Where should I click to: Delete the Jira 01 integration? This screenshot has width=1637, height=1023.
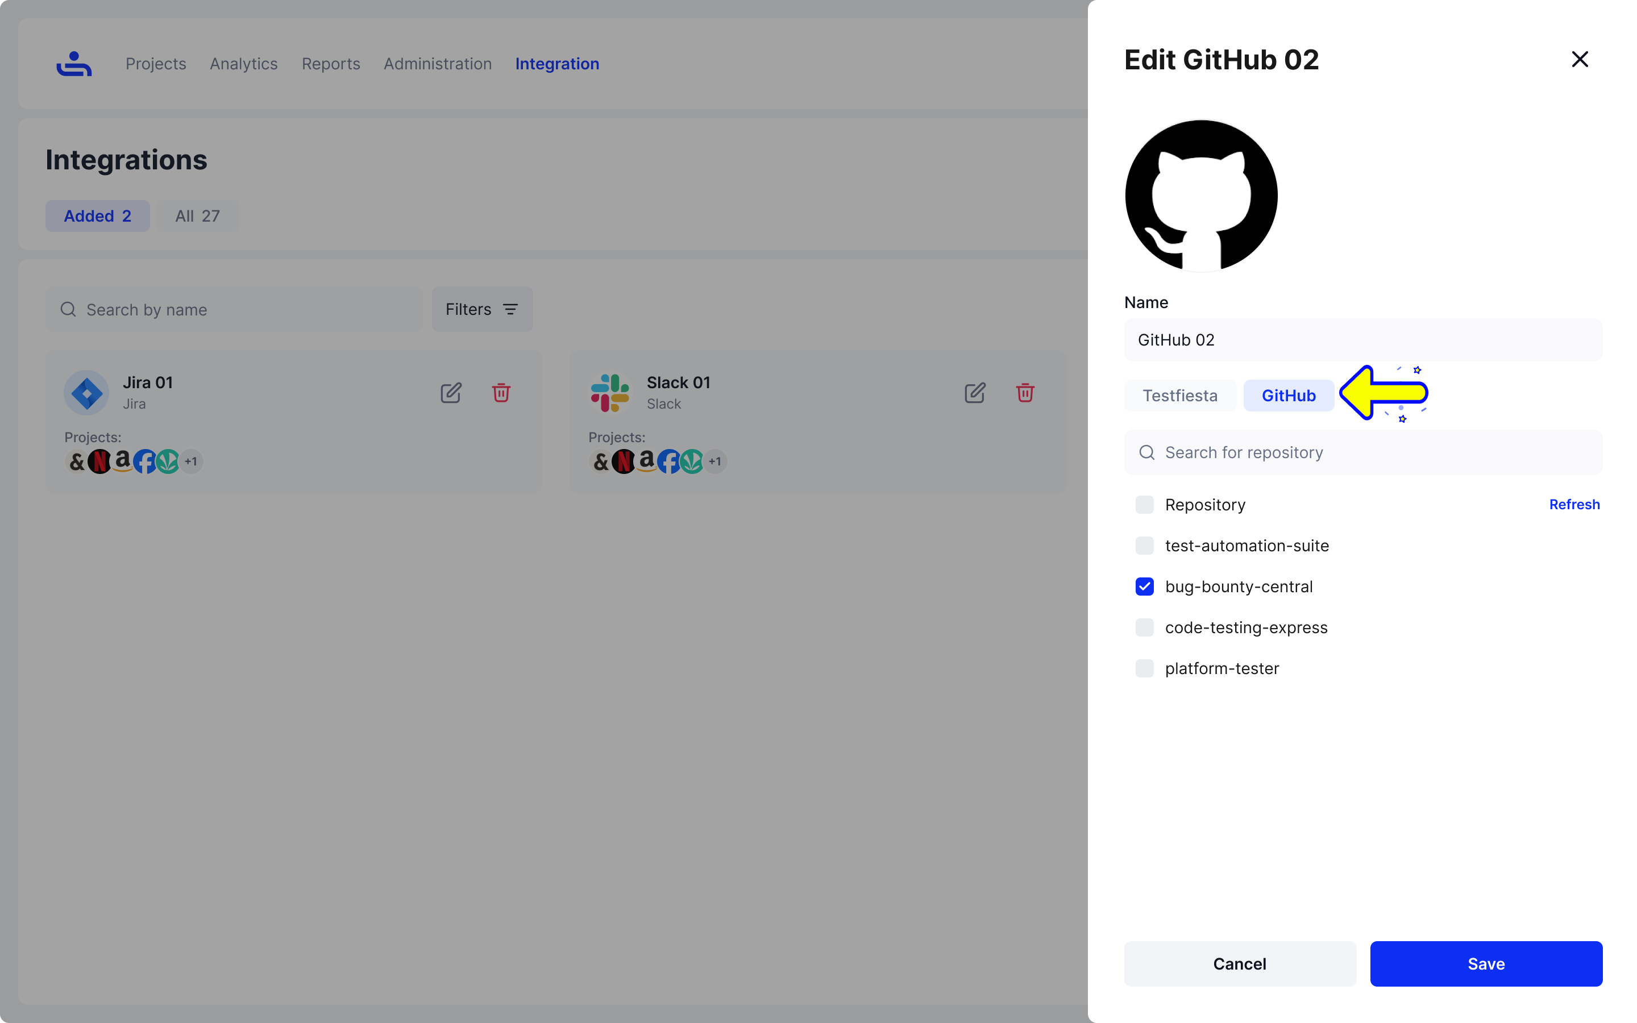click(x=501, y=392)
